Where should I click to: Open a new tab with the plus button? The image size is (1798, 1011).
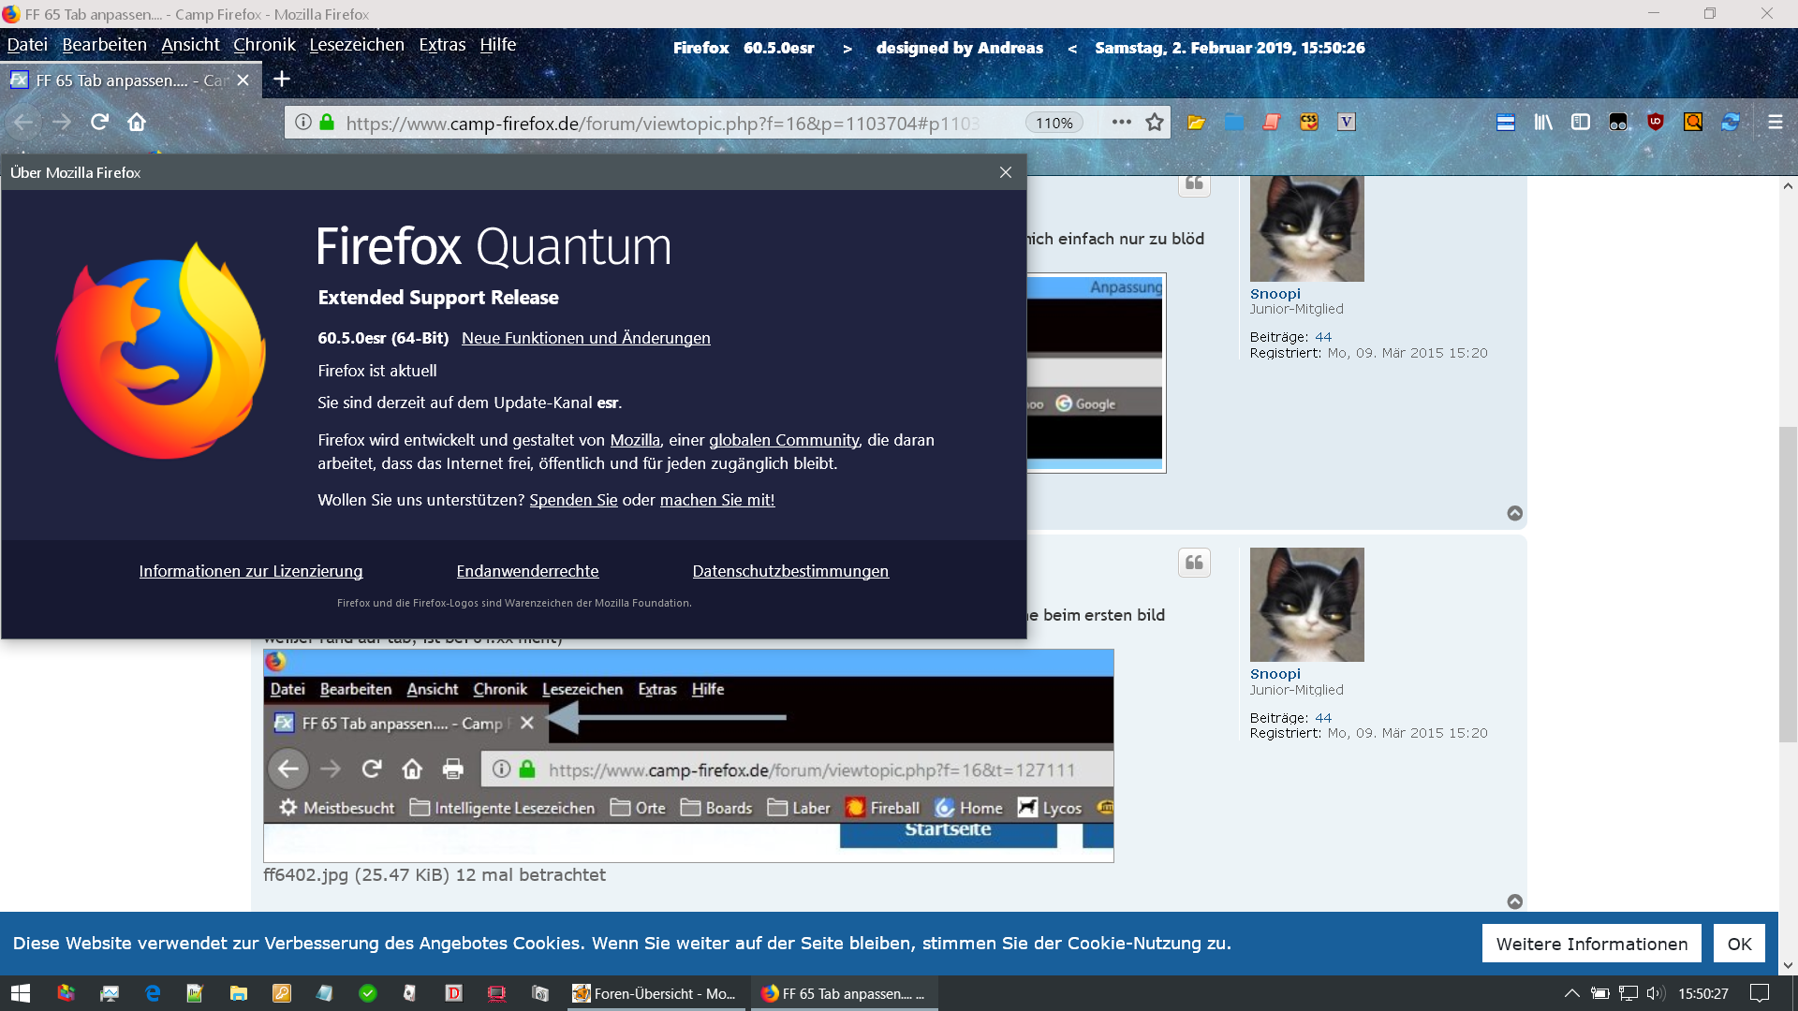point(281,80)
